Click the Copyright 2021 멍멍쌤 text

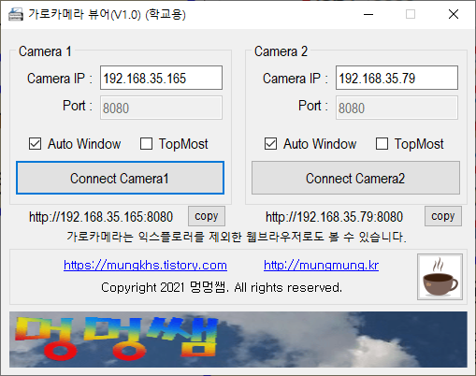[x=222, y=287]
